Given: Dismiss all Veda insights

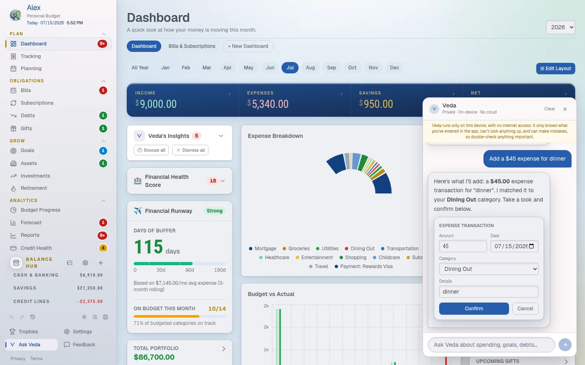Looking at the screenshot, I should click(x=191, y=150).
